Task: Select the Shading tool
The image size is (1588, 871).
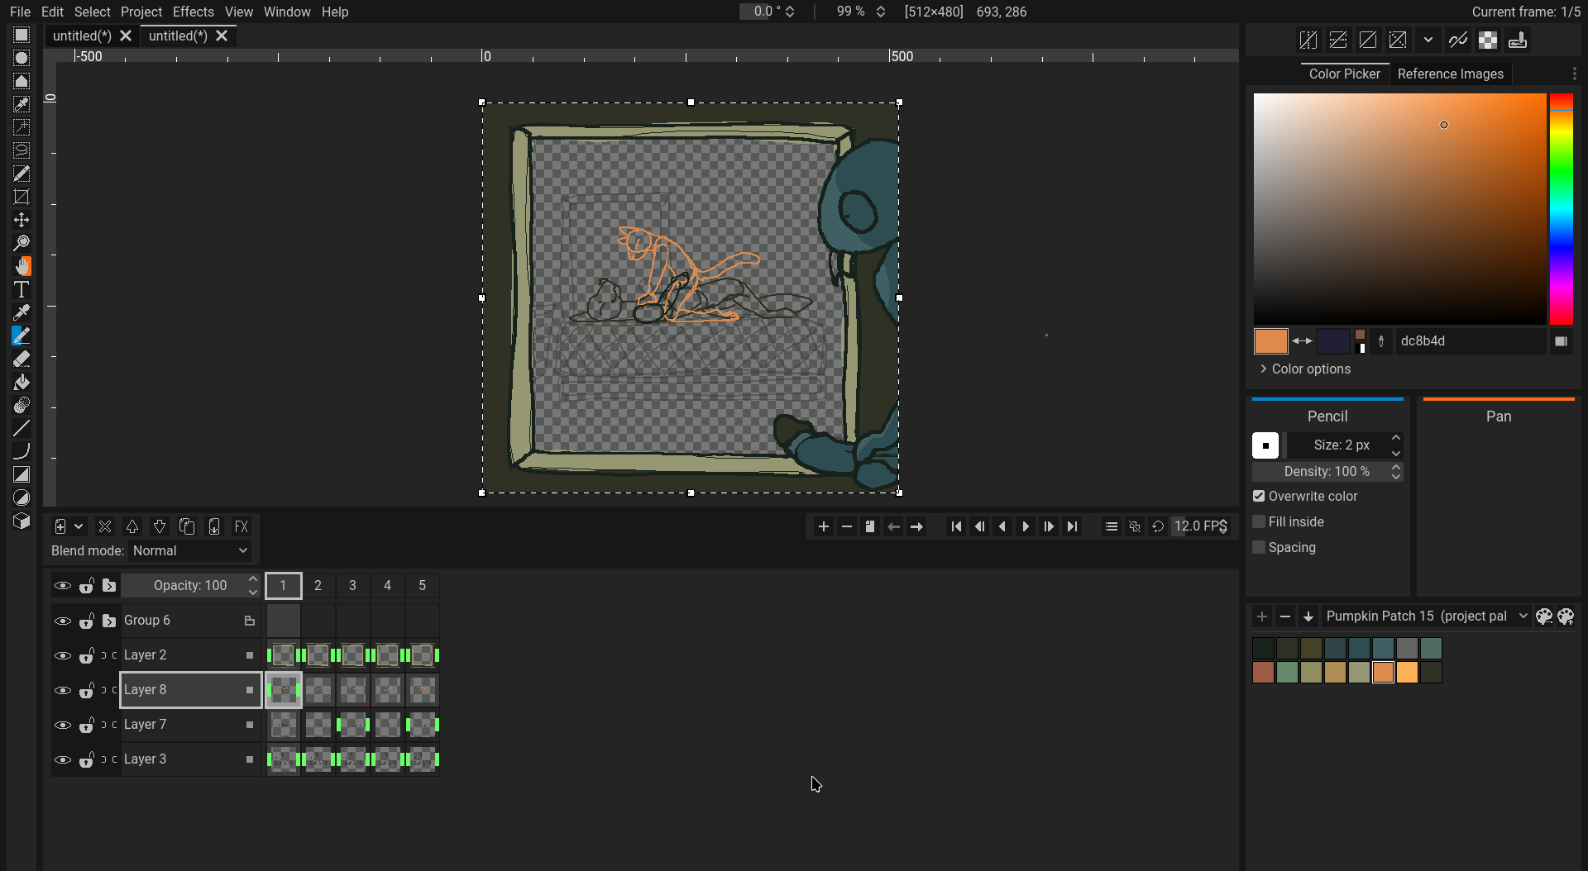Action: pos(22,405)
